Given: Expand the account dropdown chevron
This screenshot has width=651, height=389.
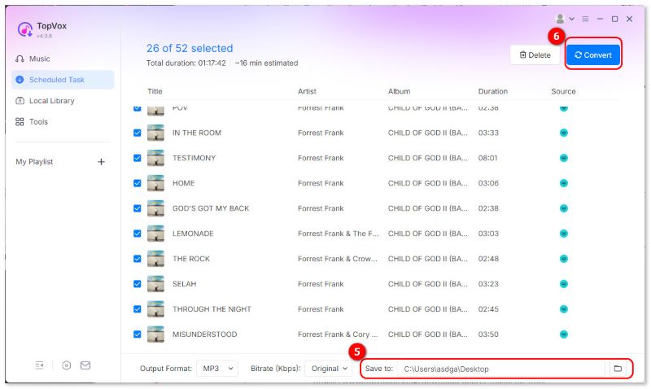Looking at the screenshot, I should click(572, 19).
